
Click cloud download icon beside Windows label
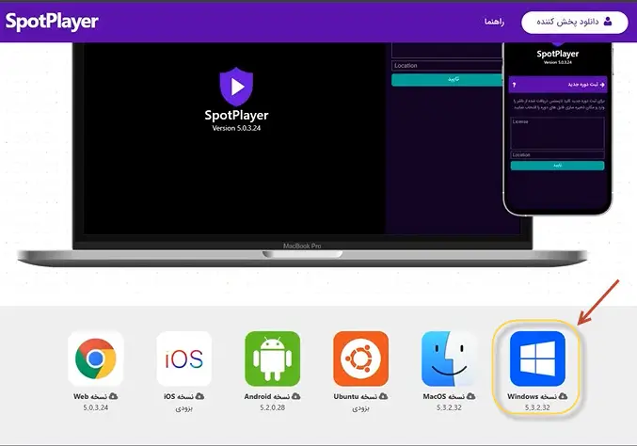[x=563, y=396]
